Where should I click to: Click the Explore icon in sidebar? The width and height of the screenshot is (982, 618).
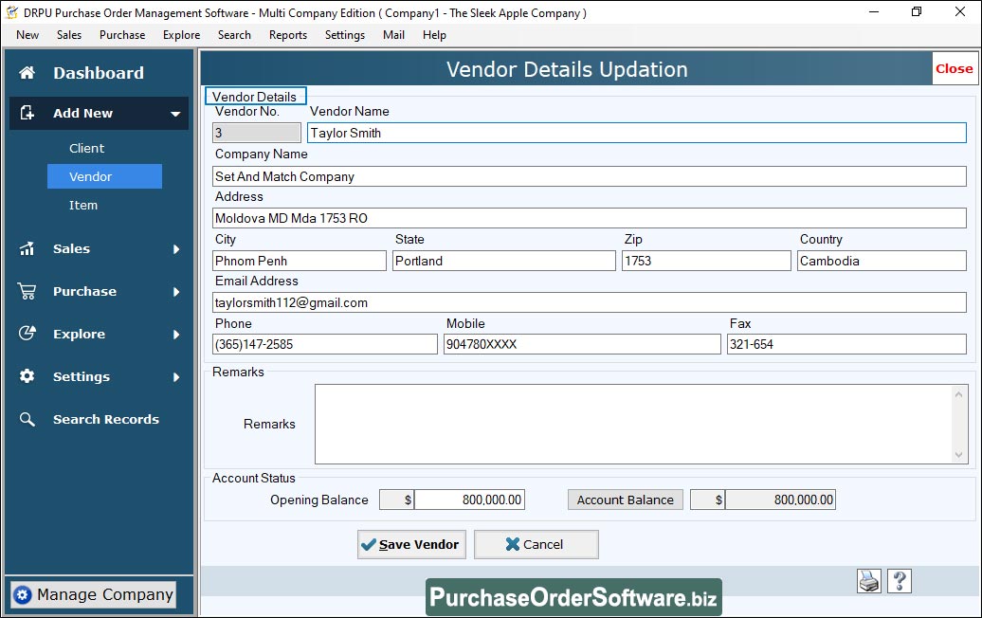(x=27, y=334)
